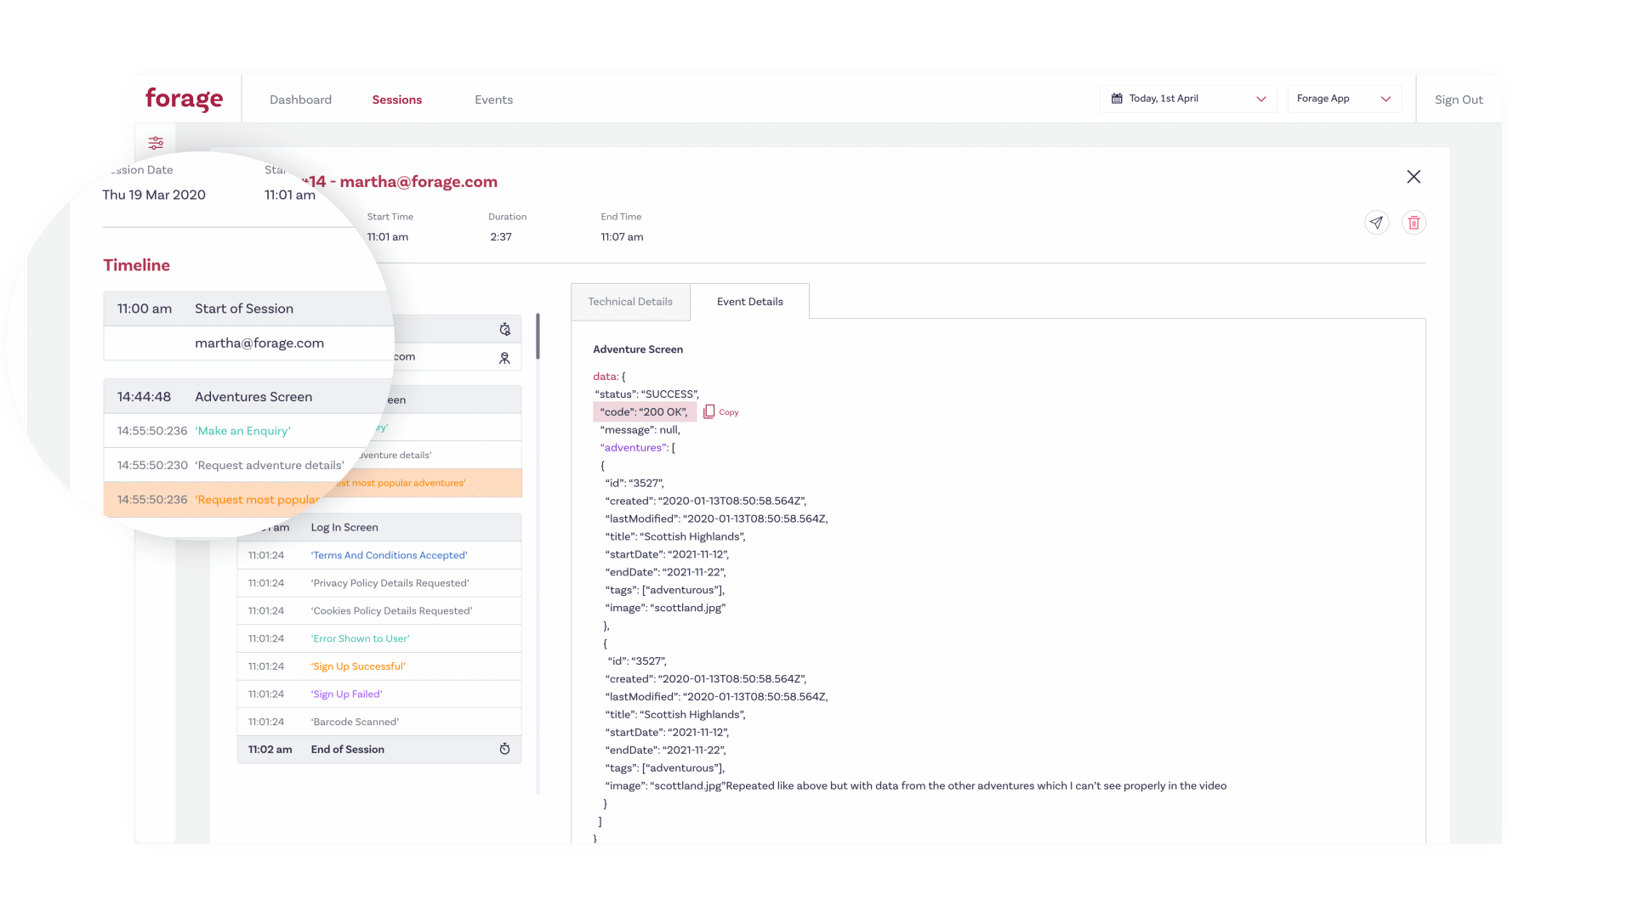
Task: Open the 'Make an Enquiry' event
Action: coord(242,431)
